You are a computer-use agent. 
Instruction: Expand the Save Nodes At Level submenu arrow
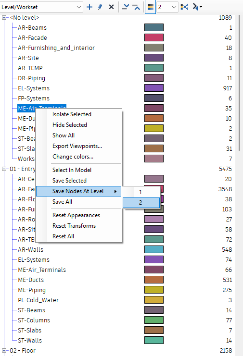click(115, 191)
